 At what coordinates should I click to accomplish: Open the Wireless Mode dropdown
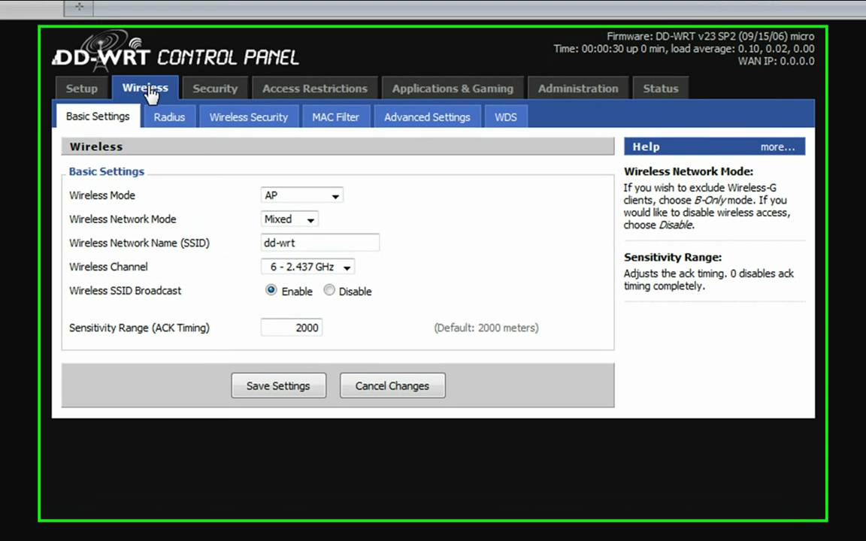click(302, 195)
